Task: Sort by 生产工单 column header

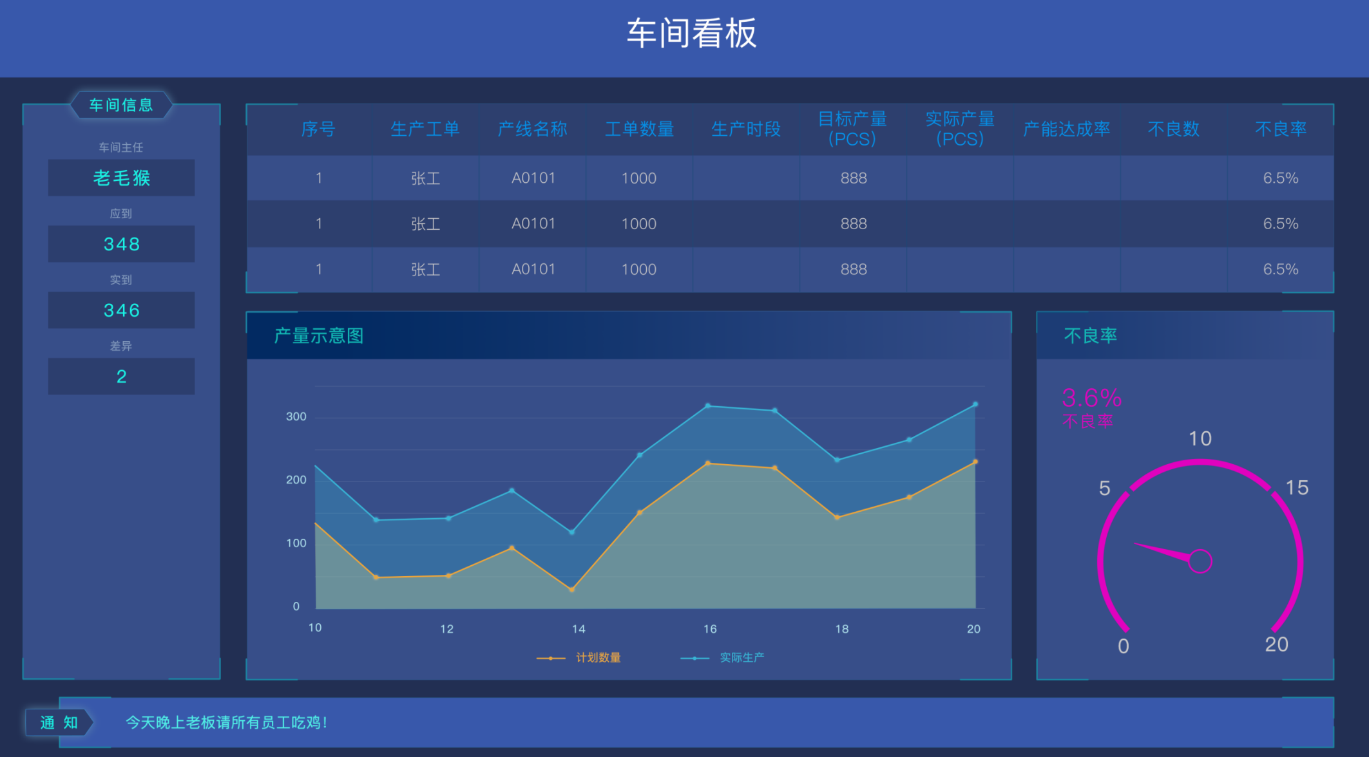Action: (x=425, y=129)
